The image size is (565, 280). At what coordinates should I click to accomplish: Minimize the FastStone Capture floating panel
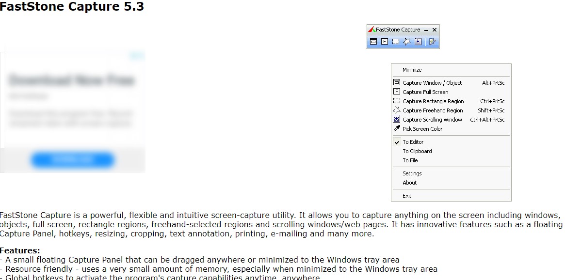pos(426,30)
